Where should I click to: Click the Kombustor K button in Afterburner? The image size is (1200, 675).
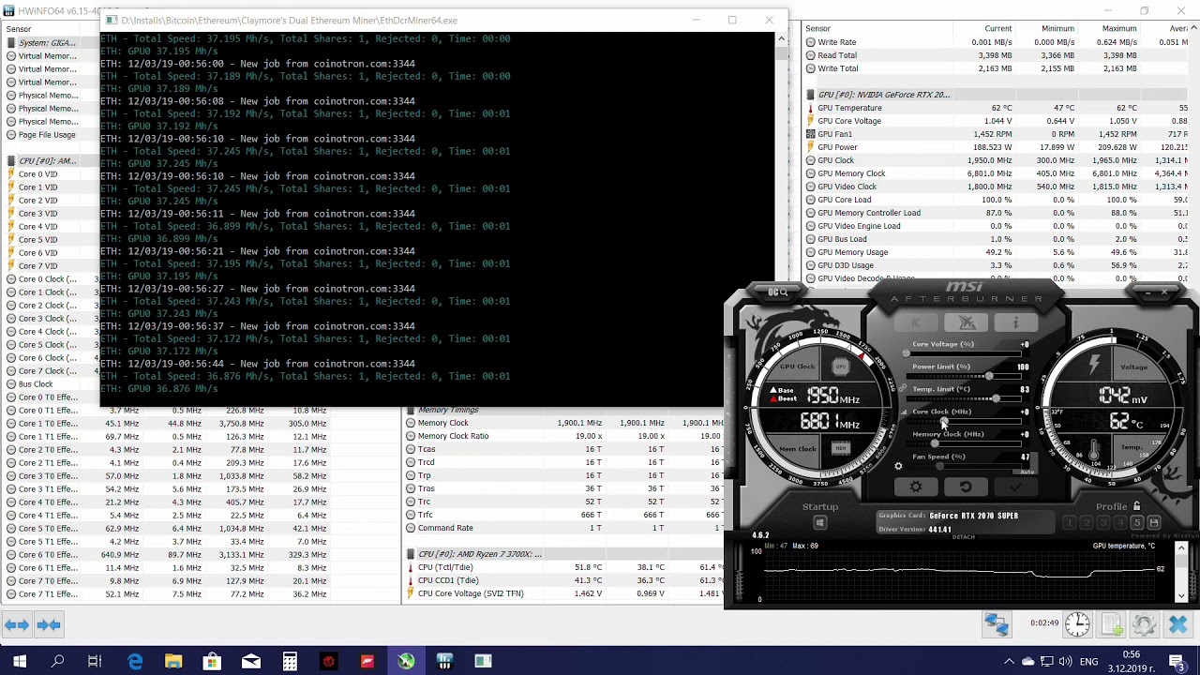pyautogui.click(x=916, y=323)
